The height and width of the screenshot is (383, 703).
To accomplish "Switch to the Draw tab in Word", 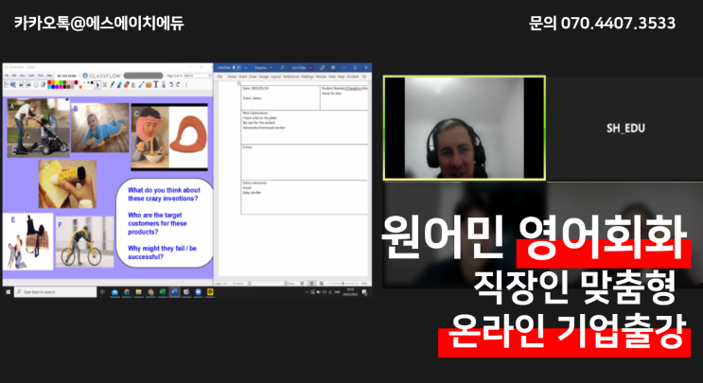I will point(253,77).
